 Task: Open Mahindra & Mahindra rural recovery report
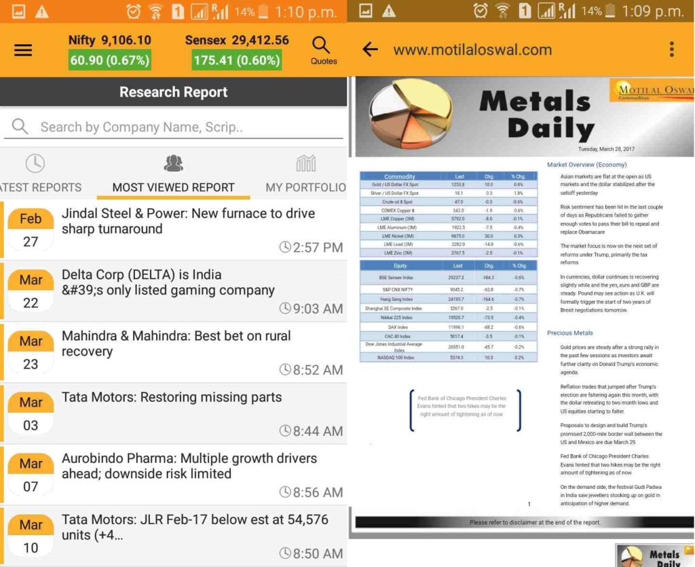[x=176, y=344]
